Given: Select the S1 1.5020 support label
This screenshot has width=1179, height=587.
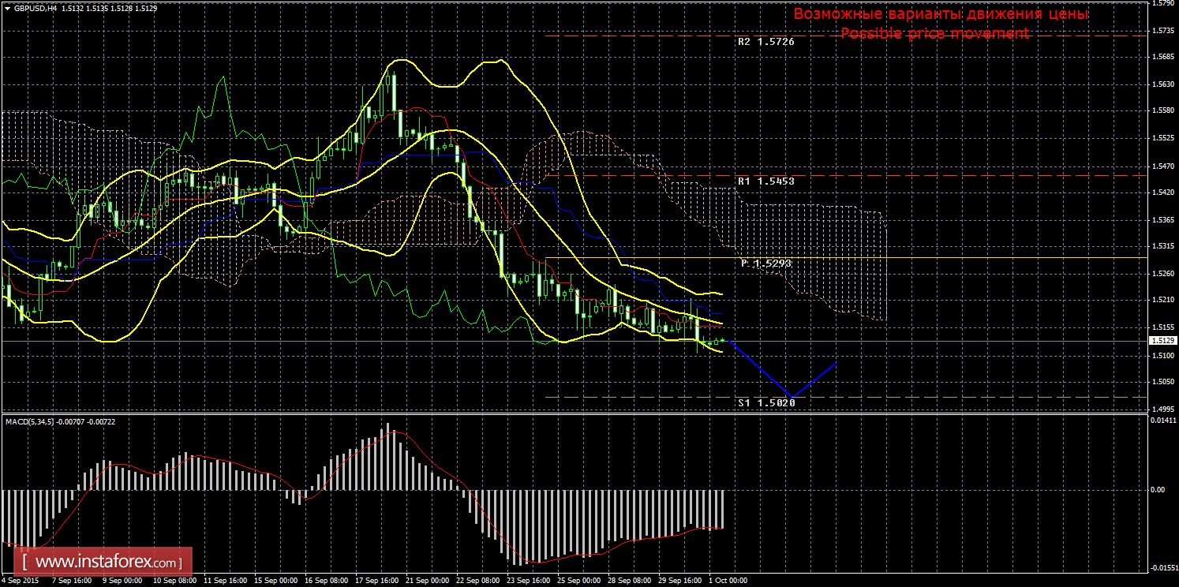Looking at the screenshot, I should tap(765, 402).
